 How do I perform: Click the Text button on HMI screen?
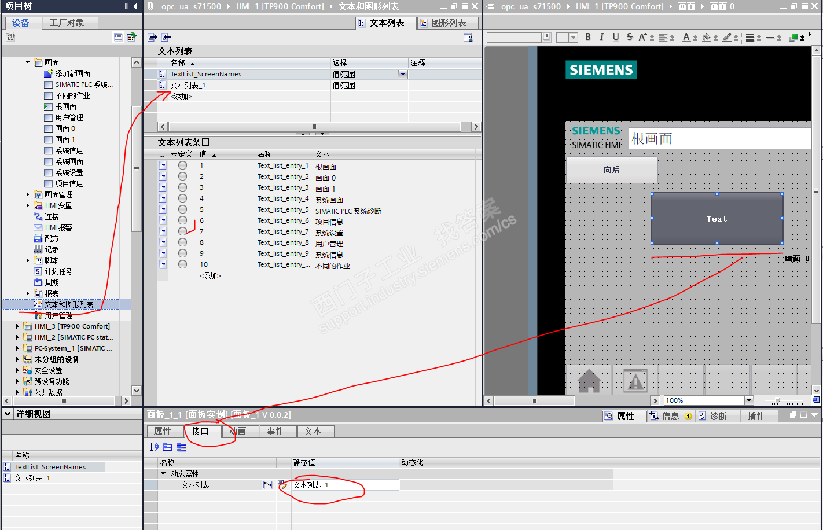coord(717,219)
